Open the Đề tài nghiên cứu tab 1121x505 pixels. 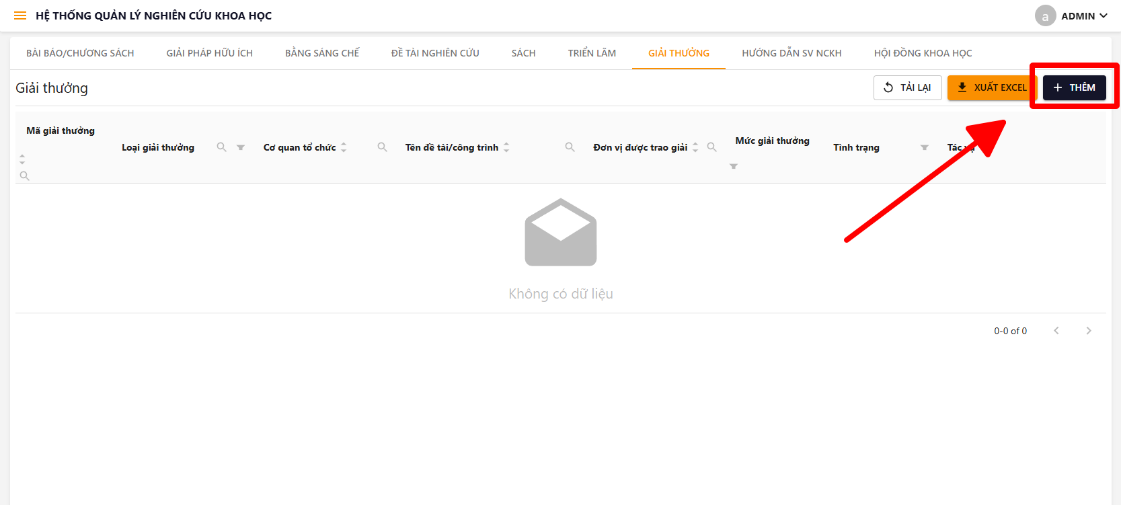(435, 53)
